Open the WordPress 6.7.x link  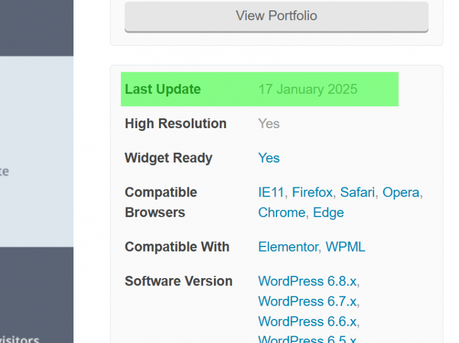307,302
